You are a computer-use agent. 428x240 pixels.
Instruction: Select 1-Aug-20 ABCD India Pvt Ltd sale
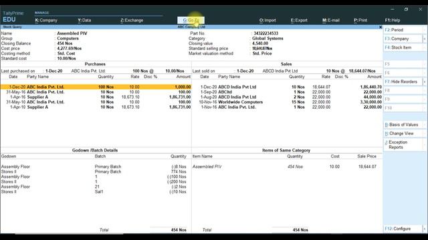287,97
